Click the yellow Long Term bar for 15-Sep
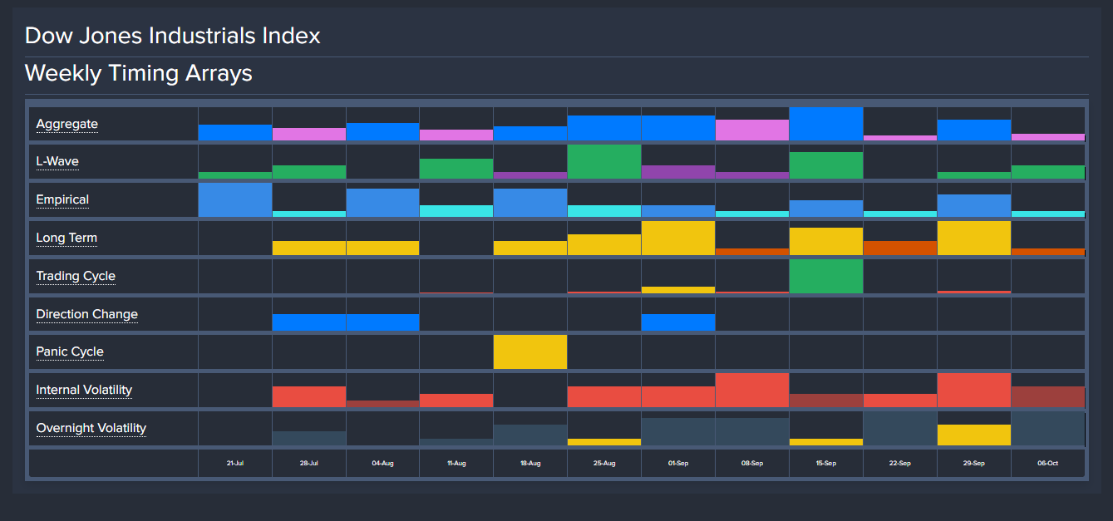Screen dimensions: 1113x521 coord(826,242)
